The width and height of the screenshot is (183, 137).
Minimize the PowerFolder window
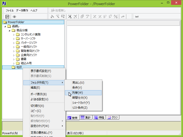pyautogui.click(x=162, y=3)
